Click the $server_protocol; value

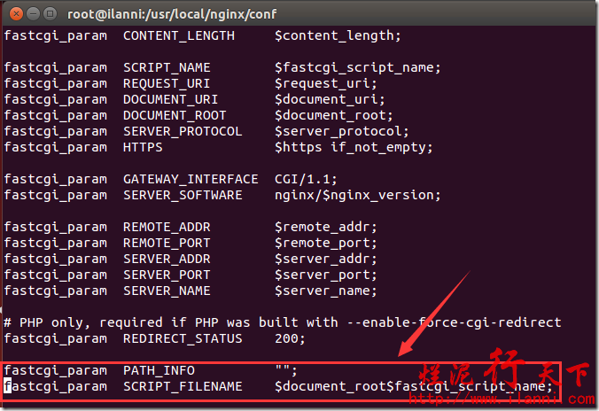click(x=341, y=132)
